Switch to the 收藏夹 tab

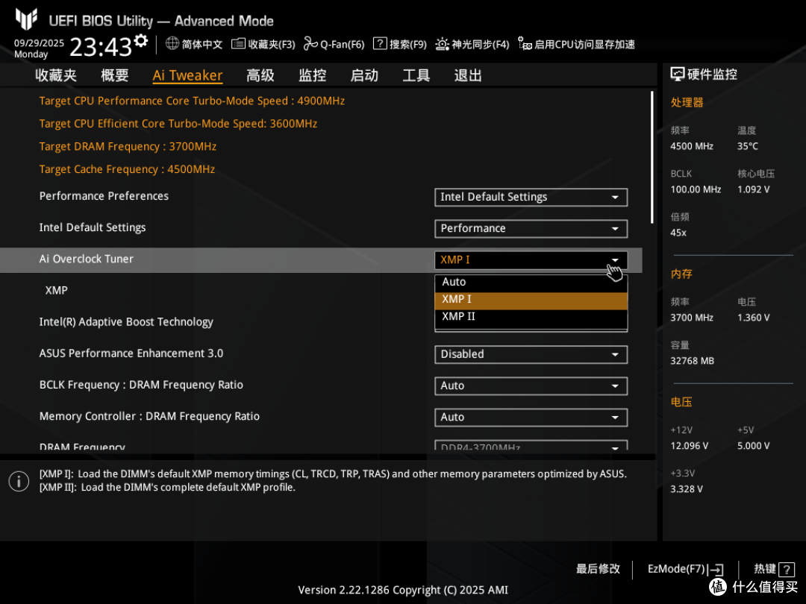pyautogui.click(x=56, y=75)
